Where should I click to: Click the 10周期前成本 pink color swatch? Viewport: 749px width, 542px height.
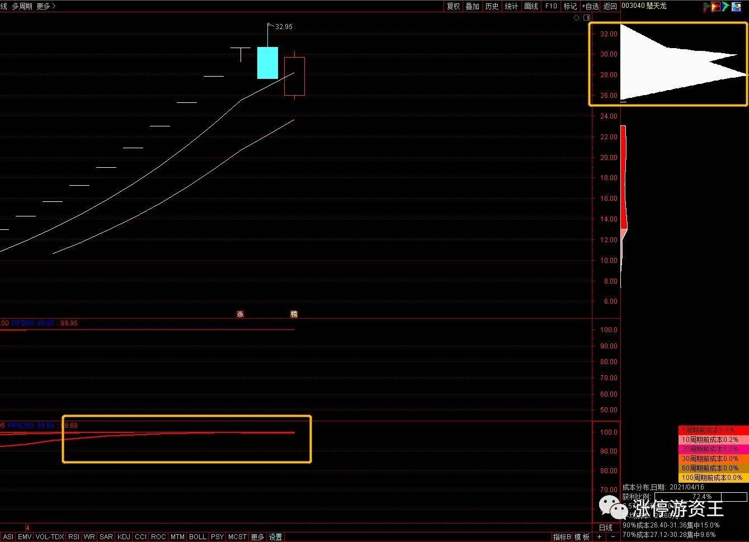pos(713,440)
